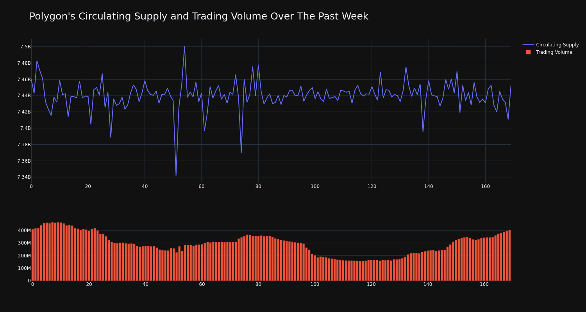Click the 400M volume axis label
This screenshot has width=586, height=312.
pos(24,230)
